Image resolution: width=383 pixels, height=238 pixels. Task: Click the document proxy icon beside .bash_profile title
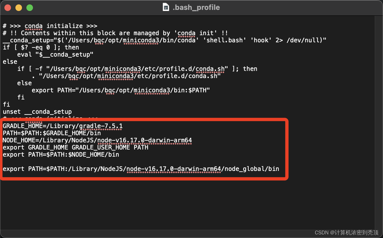point(166,7)
